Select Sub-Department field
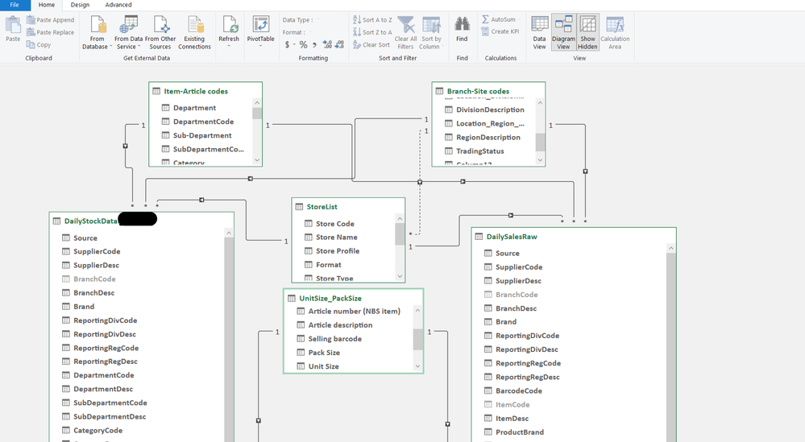 pos(202,135)
